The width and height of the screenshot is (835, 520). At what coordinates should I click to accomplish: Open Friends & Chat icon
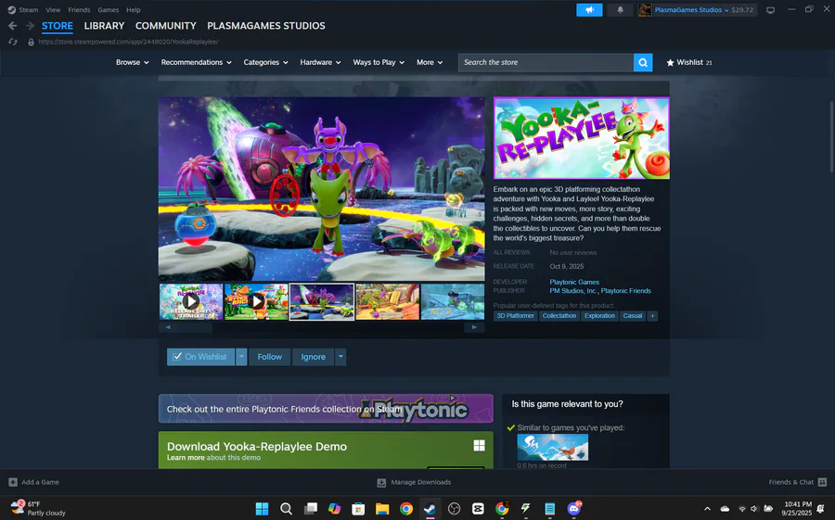point(822,482)
